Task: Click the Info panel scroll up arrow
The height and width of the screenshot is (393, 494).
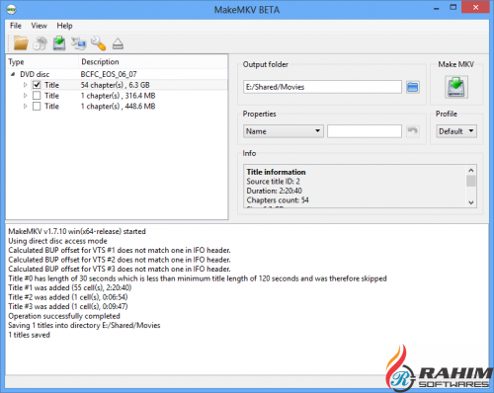Action: [x=471, y=170]
